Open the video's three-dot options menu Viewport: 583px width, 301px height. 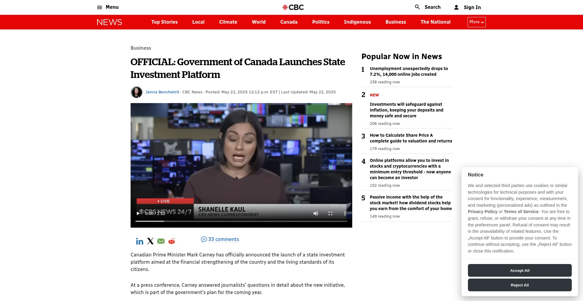click(345, 213)
